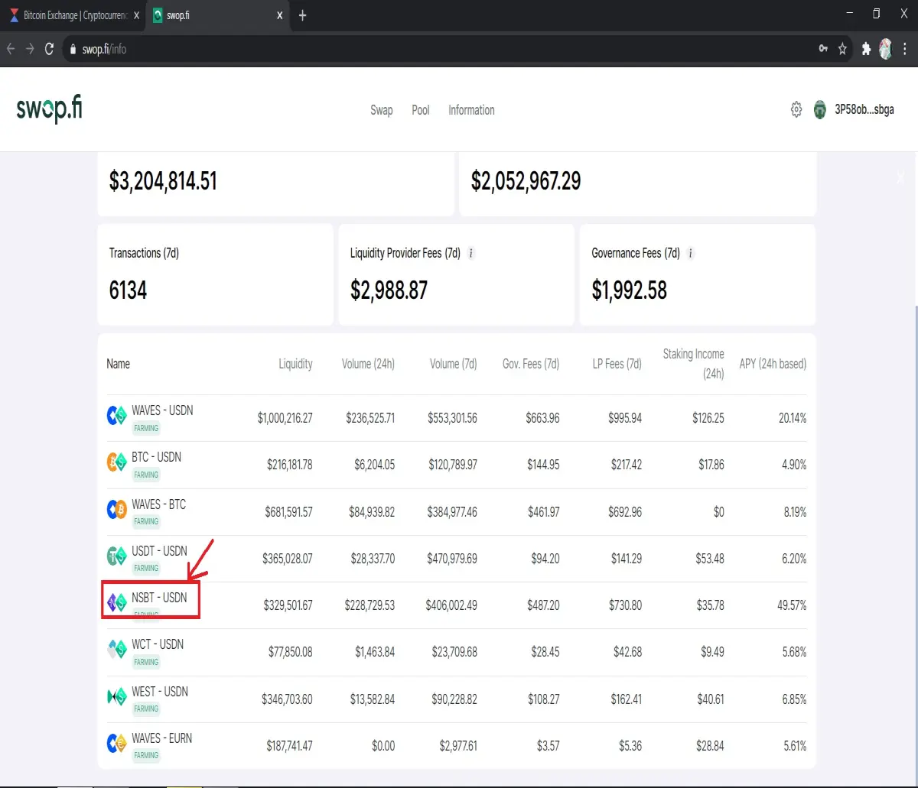The width and height of the screenshot is (918, 788).
Task: Click the NSBT - USDN pair token icon
Action: [x=116, y=603]
